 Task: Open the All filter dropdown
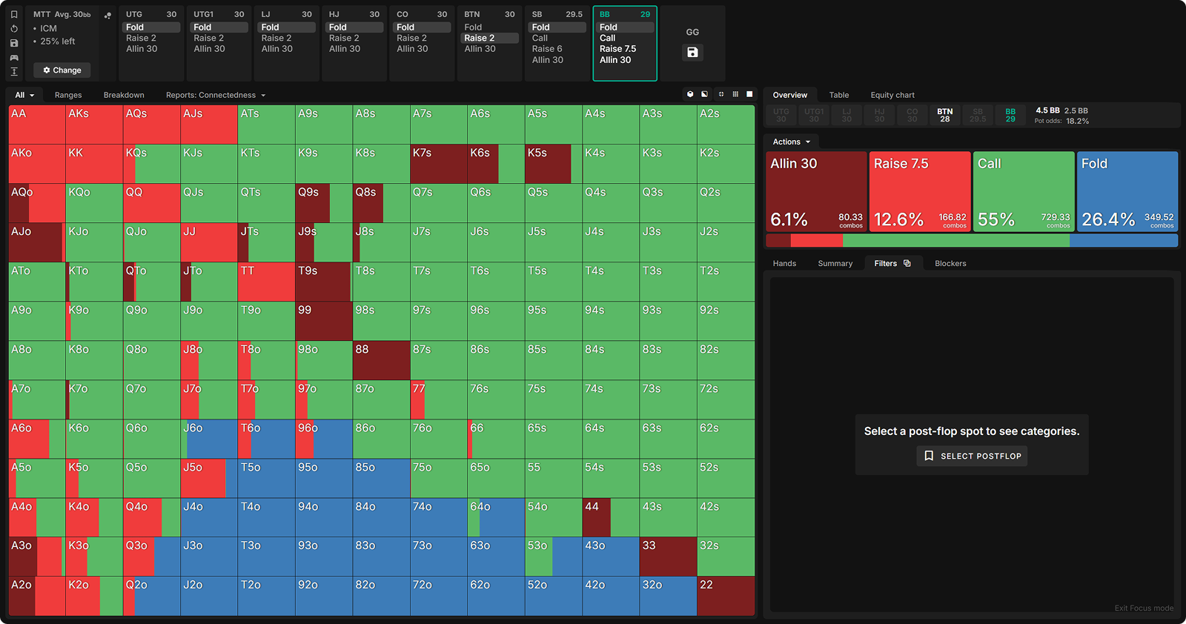(x=24, y=95)
